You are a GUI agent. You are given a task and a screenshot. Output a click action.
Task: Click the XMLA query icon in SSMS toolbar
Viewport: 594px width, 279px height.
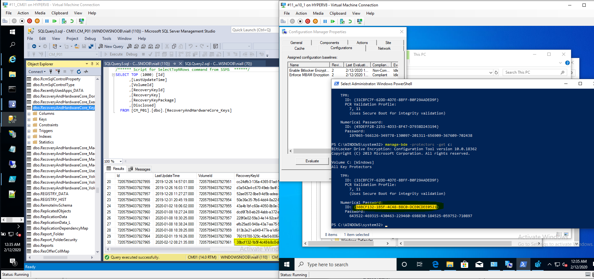click(x=150, y=46)
